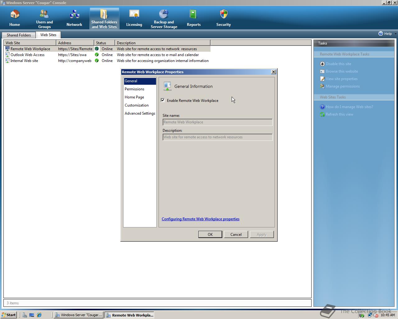Click Manage permissions task
398x319 pixels.
click(x=343, y=86)
